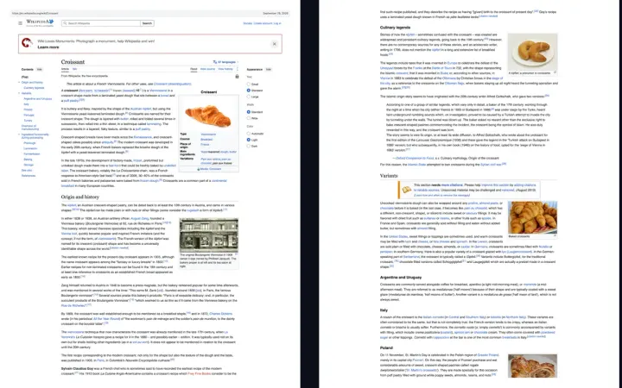Click the book icon in citations notice
The height and width of the screenshot is (388, 622).
[407, 190]
